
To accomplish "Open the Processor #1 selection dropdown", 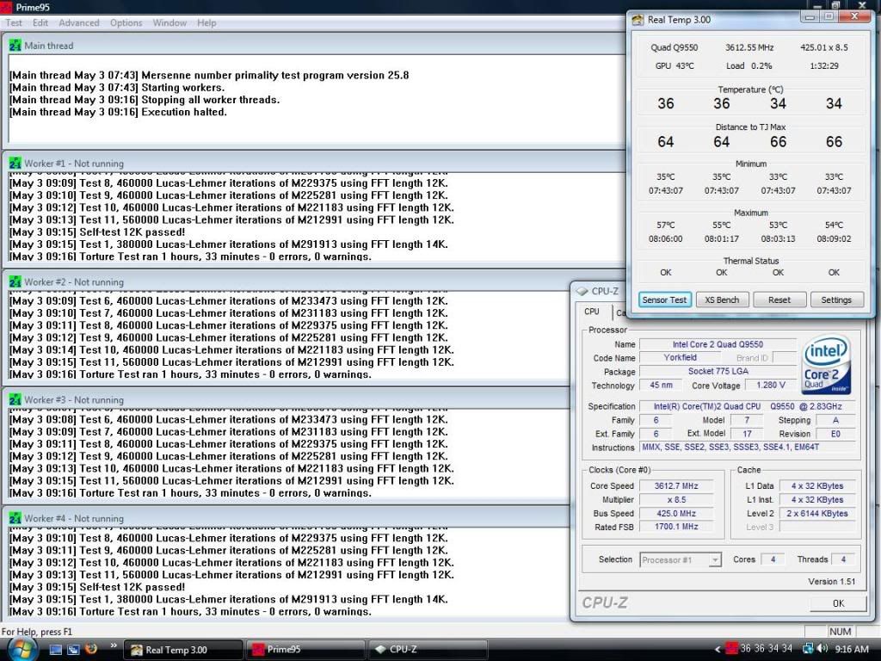I will (x=681, y=559).
